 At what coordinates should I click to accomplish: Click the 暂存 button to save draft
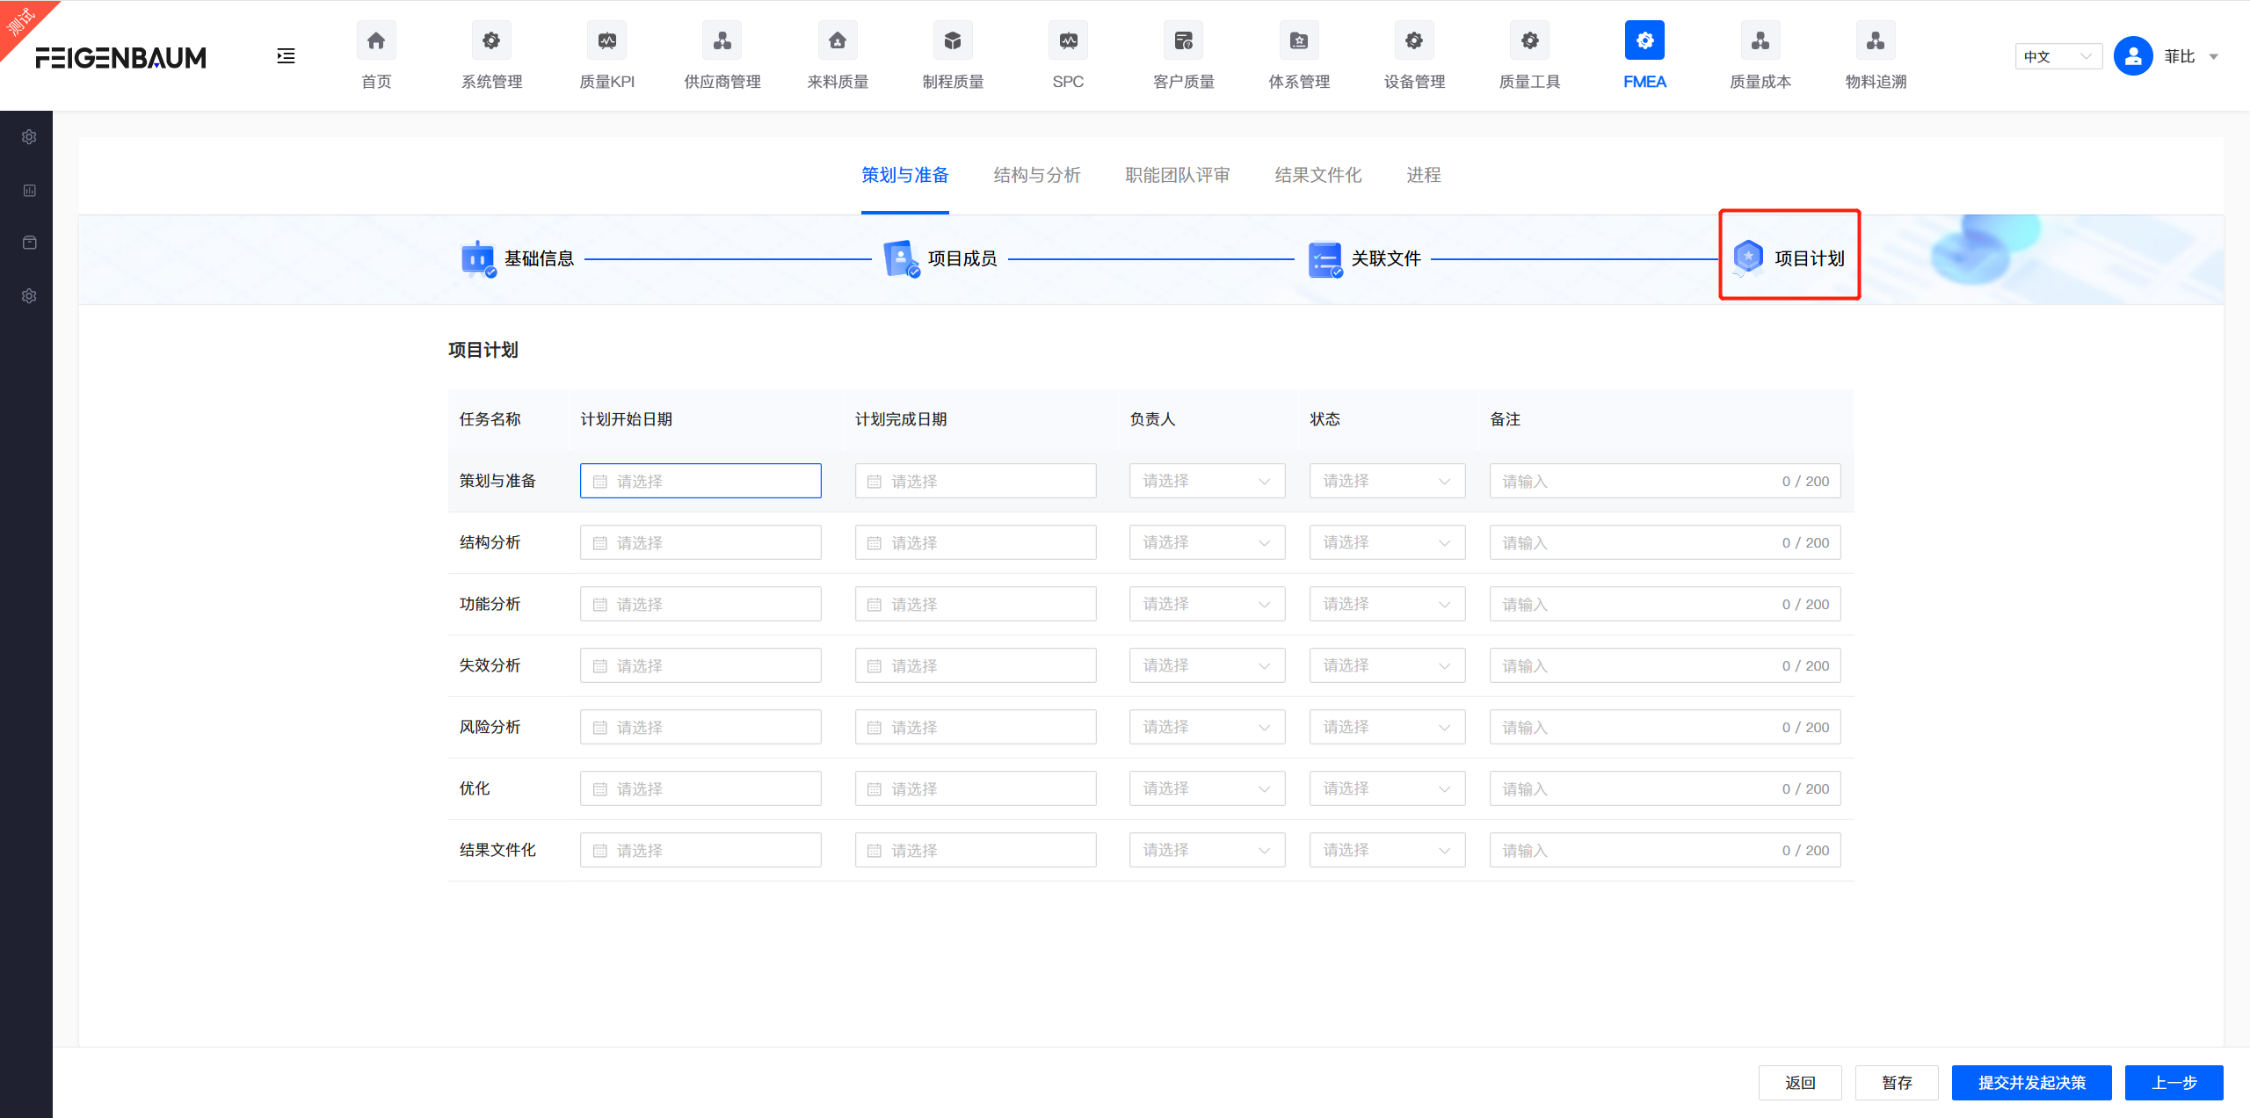1896,1083
